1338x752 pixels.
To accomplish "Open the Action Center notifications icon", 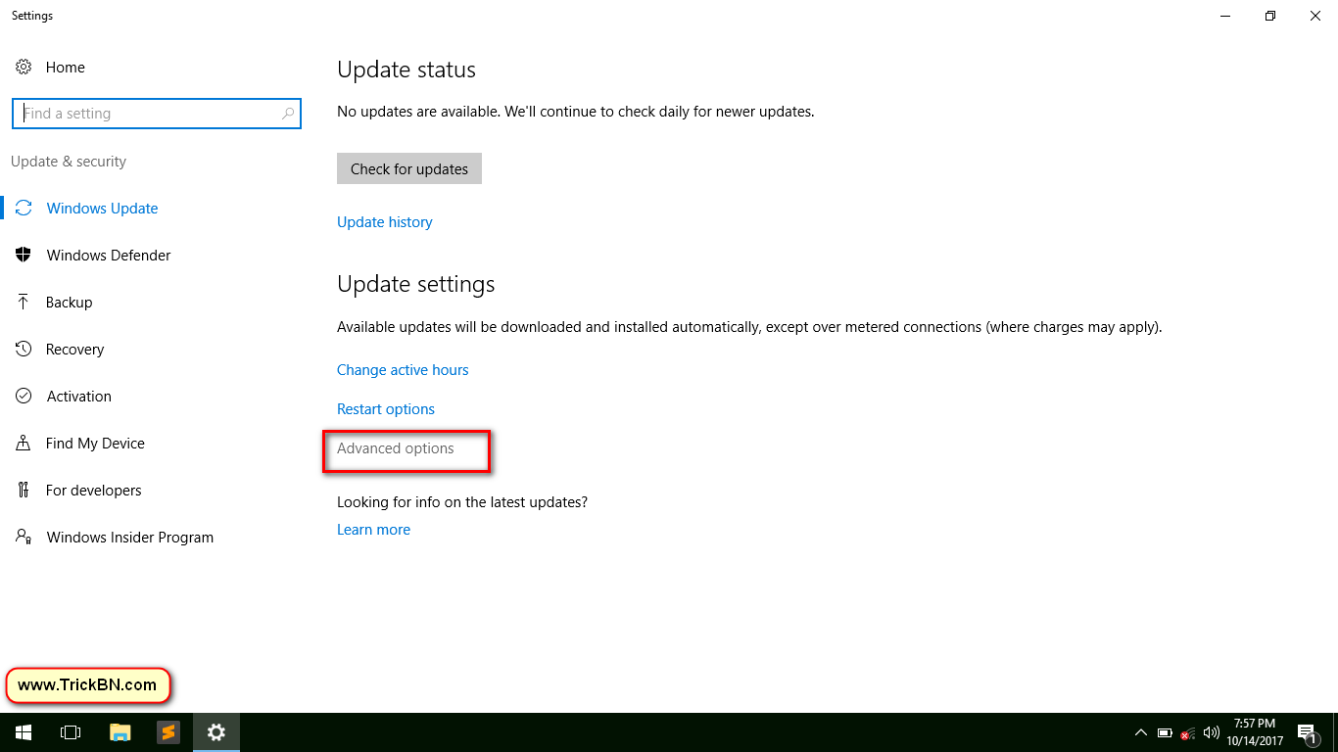I will pos(1306,732).
